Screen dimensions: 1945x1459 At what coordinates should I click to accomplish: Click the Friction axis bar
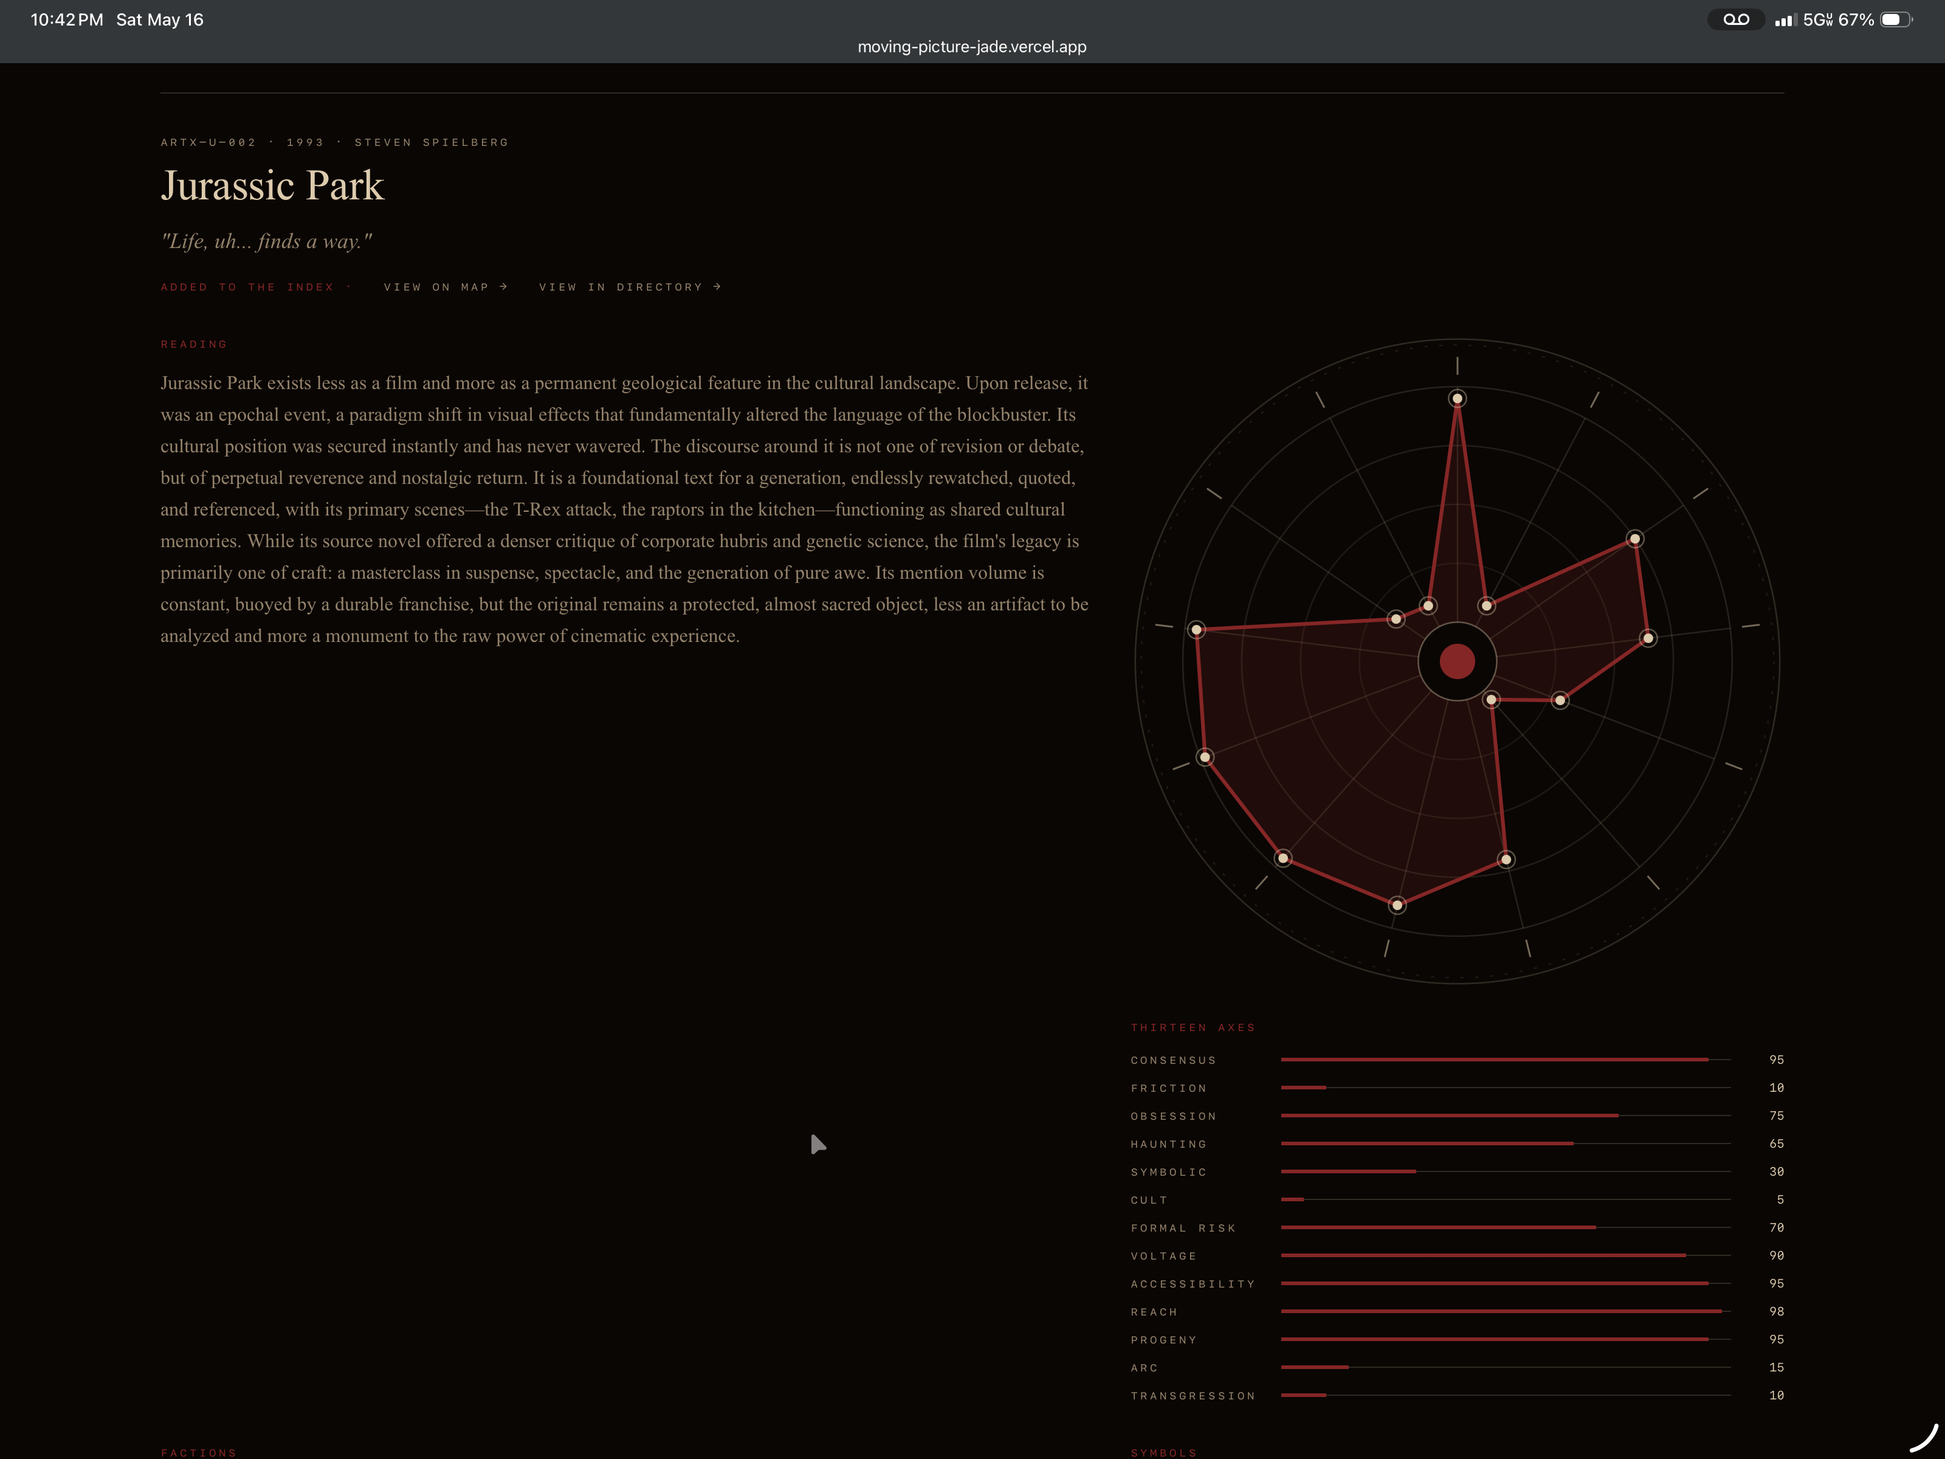pos(1506,1088)
